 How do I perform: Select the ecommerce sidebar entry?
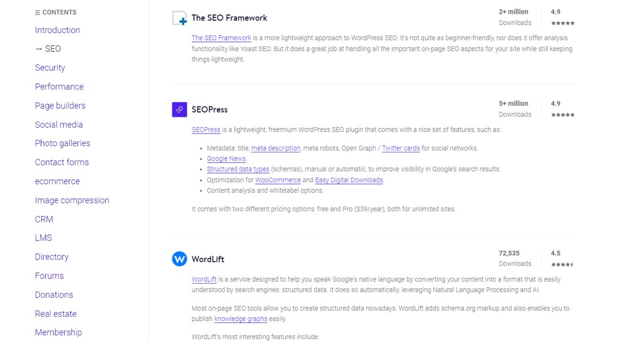(x=57, y=181)
